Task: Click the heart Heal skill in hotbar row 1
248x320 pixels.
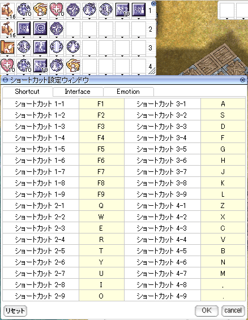Action: click(57, 10)
